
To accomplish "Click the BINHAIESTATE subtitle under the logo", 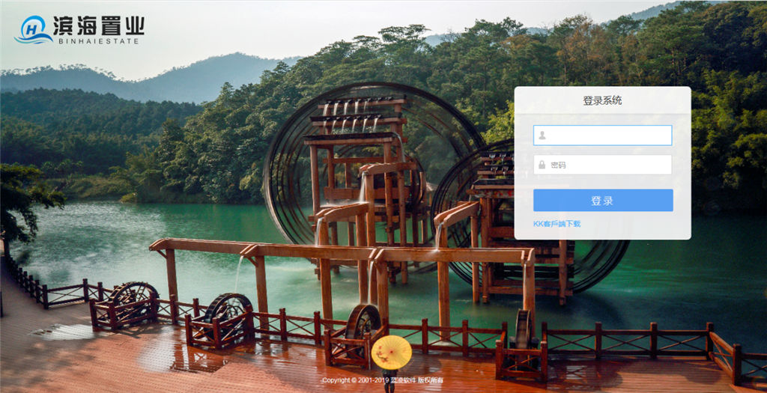I will (x=98, y=41).
